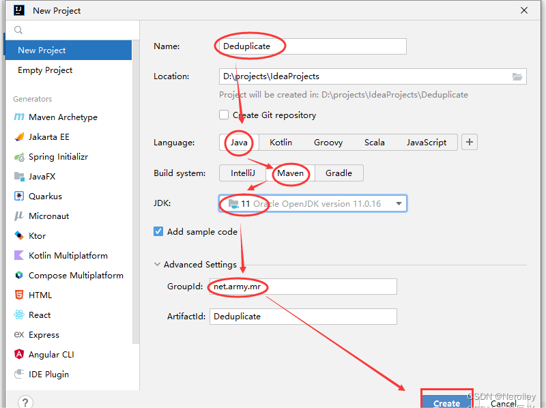Open help with the question mark
Viewport: 546px width, 408px height.
pos(25,403)
